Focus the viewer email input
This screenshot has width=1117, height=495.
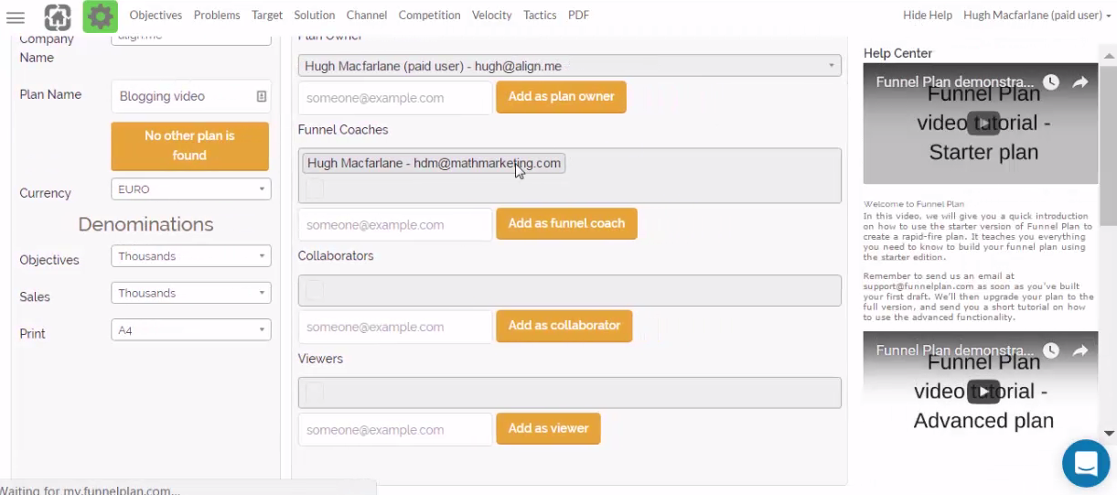tap(395, 429)
